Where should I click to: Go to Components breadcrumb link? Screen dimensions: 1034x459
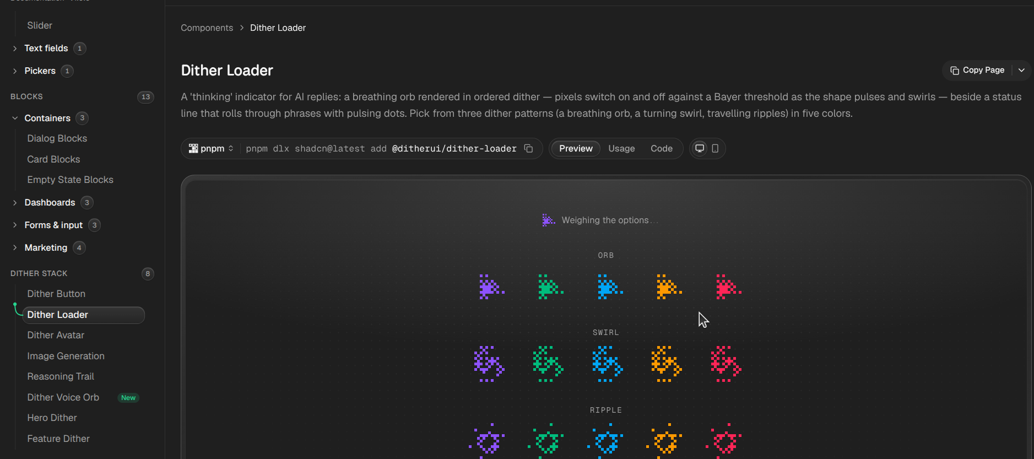tap(207, 28)
